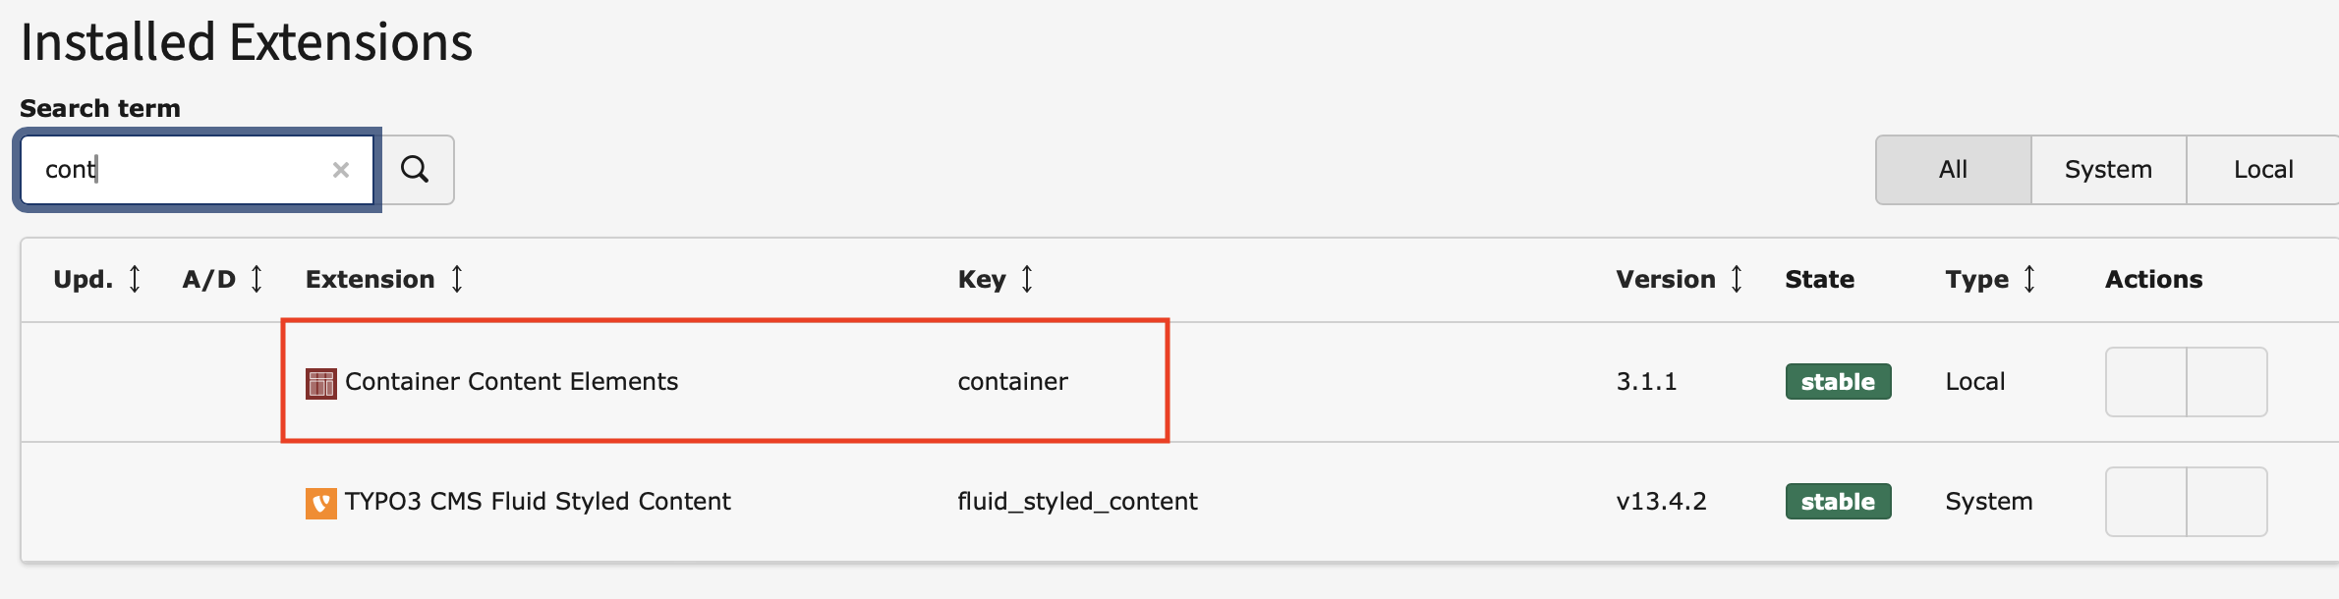Click the second action button for container
Image resolution: width=2339 pixels, height=599 pixels.
(2227, 382)
